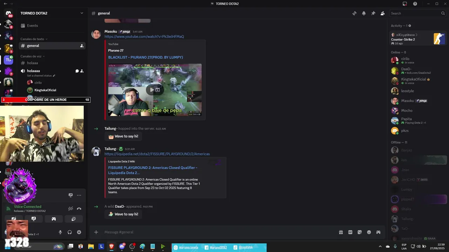Play the embedded YouTube video
The height and width of the screenshot is (252, 449).
pos(152,90)
